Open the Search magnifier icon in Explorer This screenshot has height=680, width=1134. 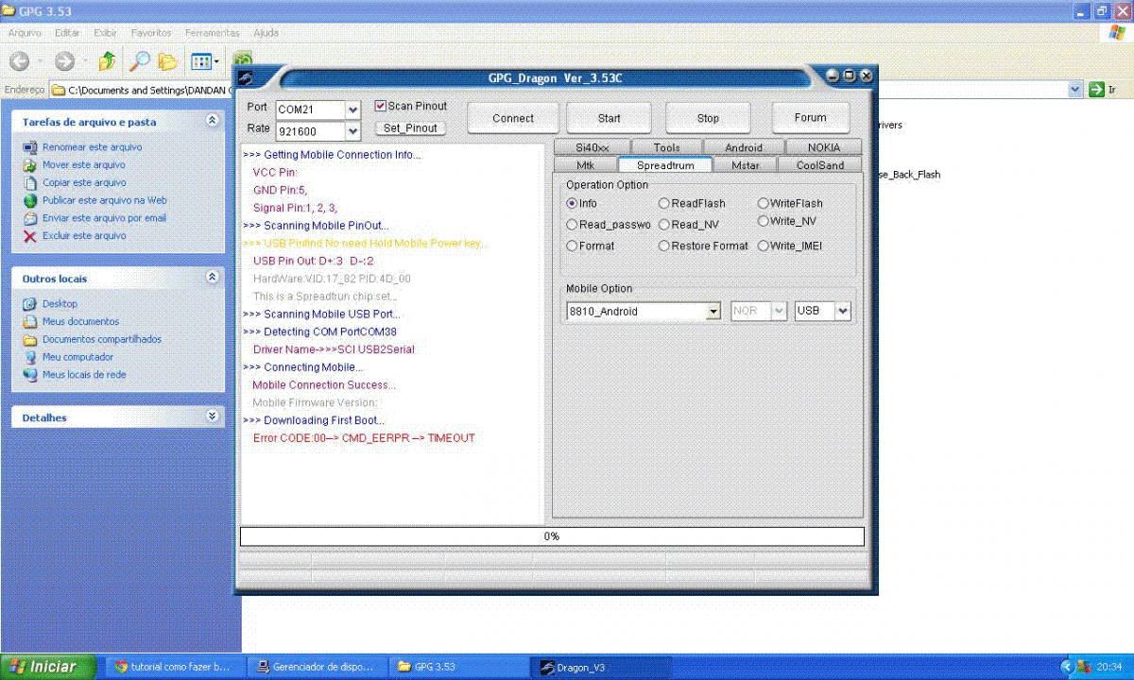coord(139,61)
